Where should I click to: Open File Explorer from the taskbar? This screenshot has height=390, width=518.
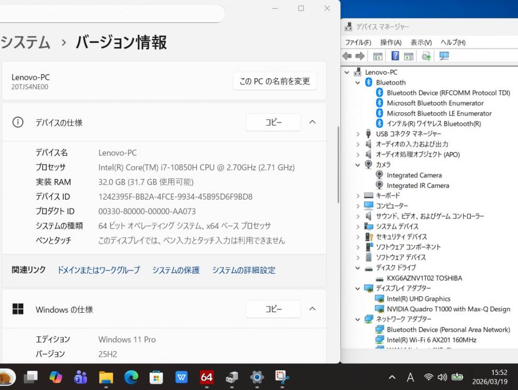click(106, 377)
